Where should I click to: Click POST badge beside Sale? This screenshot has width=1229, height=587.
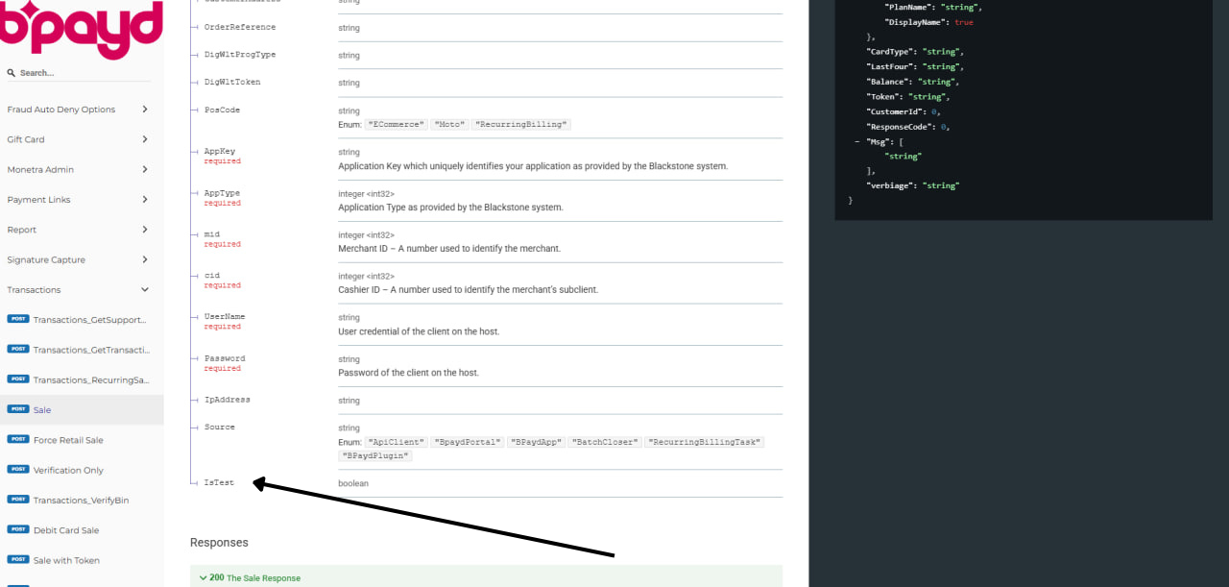(18, 409)
